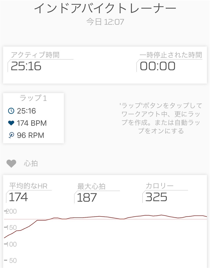Open the ラップ1 lap card title
Image resolution: width=210 pixels, height=268 pixels.
pyautogui.click(x=33, y=98)
